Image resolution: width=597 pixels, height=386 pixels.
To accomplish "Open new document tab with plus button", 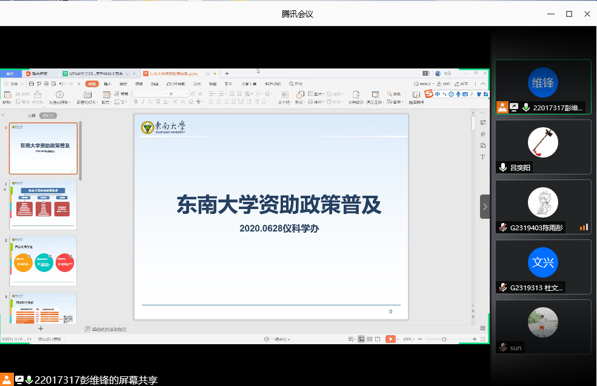I will click(x=227, y=73).
